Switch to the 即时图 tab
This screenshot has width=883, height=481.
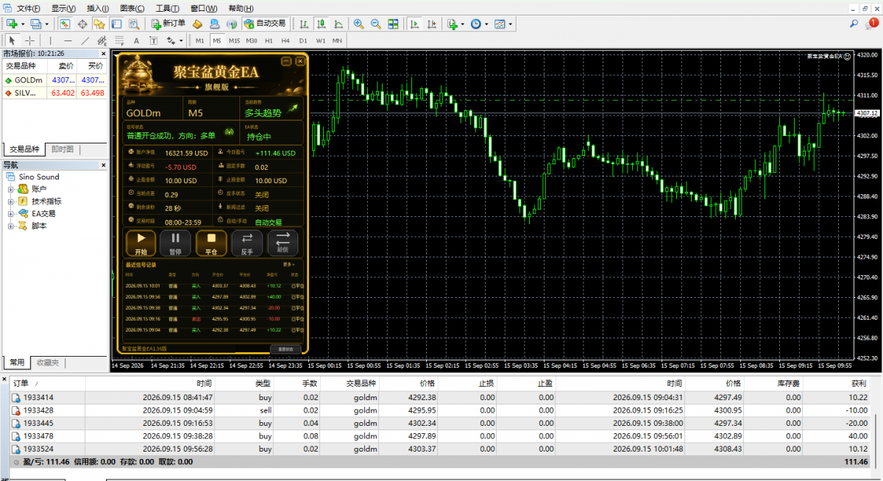[x=62, y=149]
